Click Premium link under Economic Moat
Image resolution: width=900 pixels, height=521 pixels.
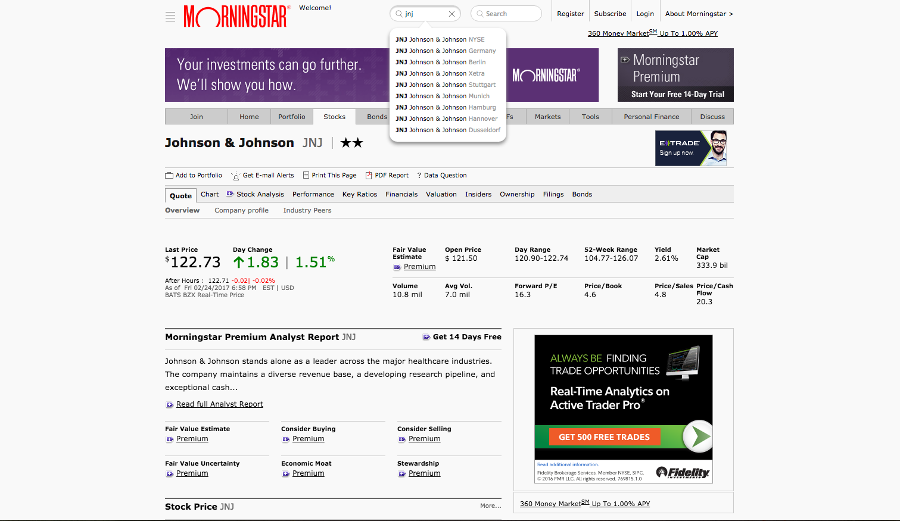[309, 473]
